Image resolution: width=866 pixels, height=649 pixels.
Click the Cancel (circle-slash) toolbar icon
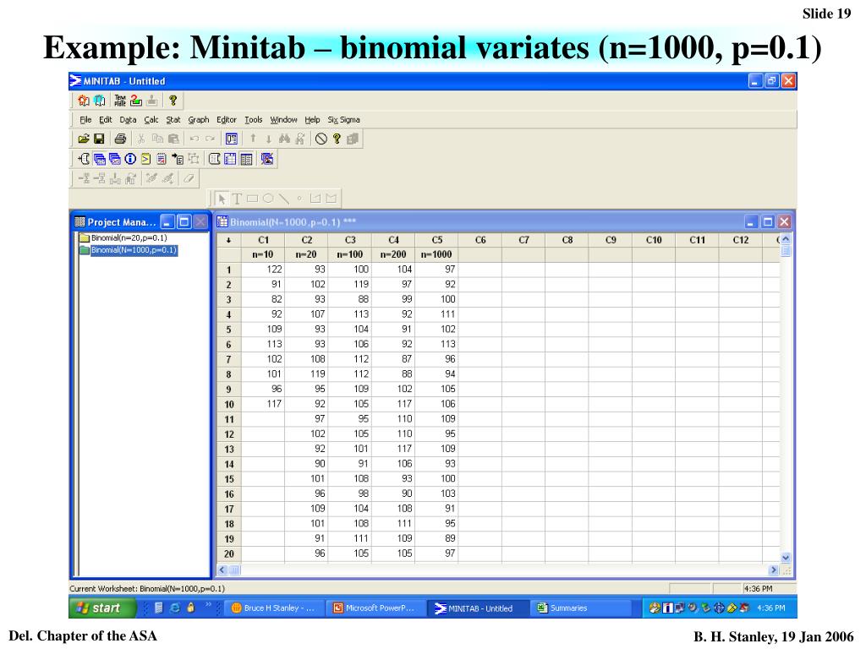click(x=321, y=139)
